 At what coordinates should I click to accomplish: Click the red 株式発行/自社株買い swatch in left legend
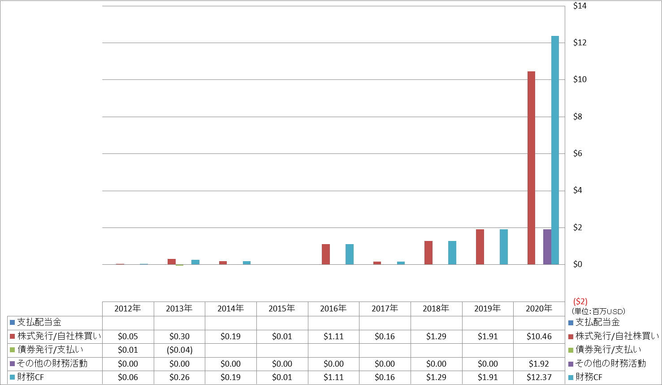pyautogui.click(x=13, y=336)
